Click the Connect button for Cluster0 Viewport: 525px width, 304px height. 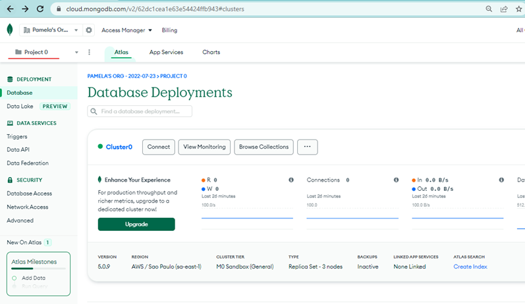[159, 147]
